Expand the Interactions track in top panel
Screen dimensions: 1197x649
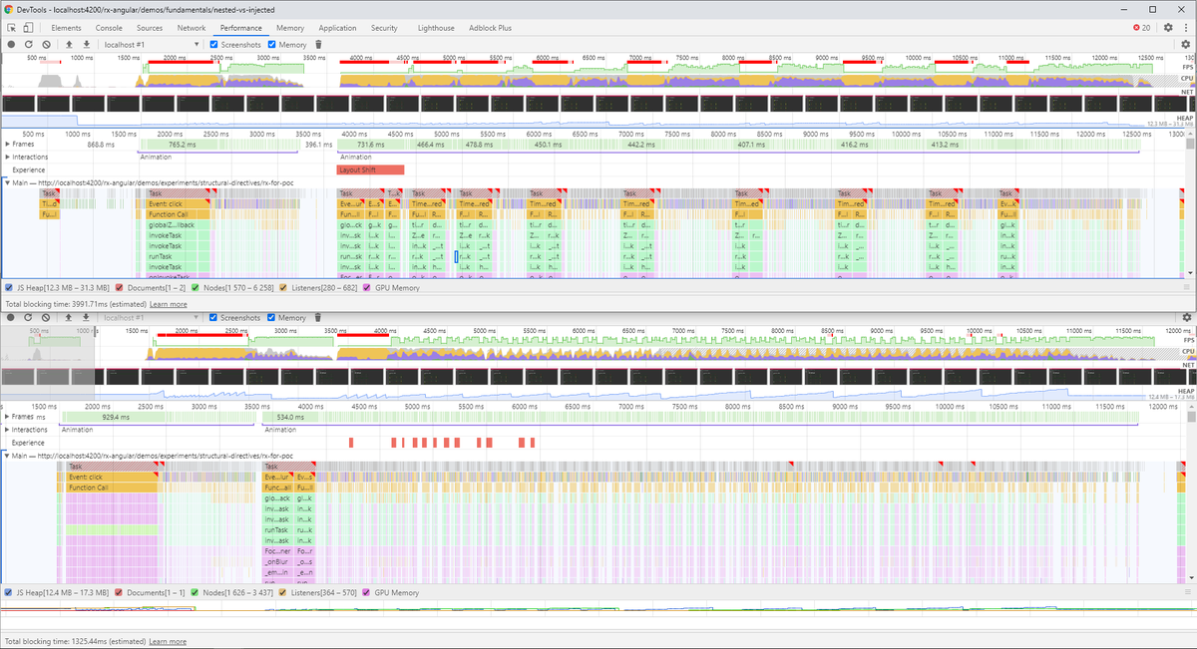7,157
